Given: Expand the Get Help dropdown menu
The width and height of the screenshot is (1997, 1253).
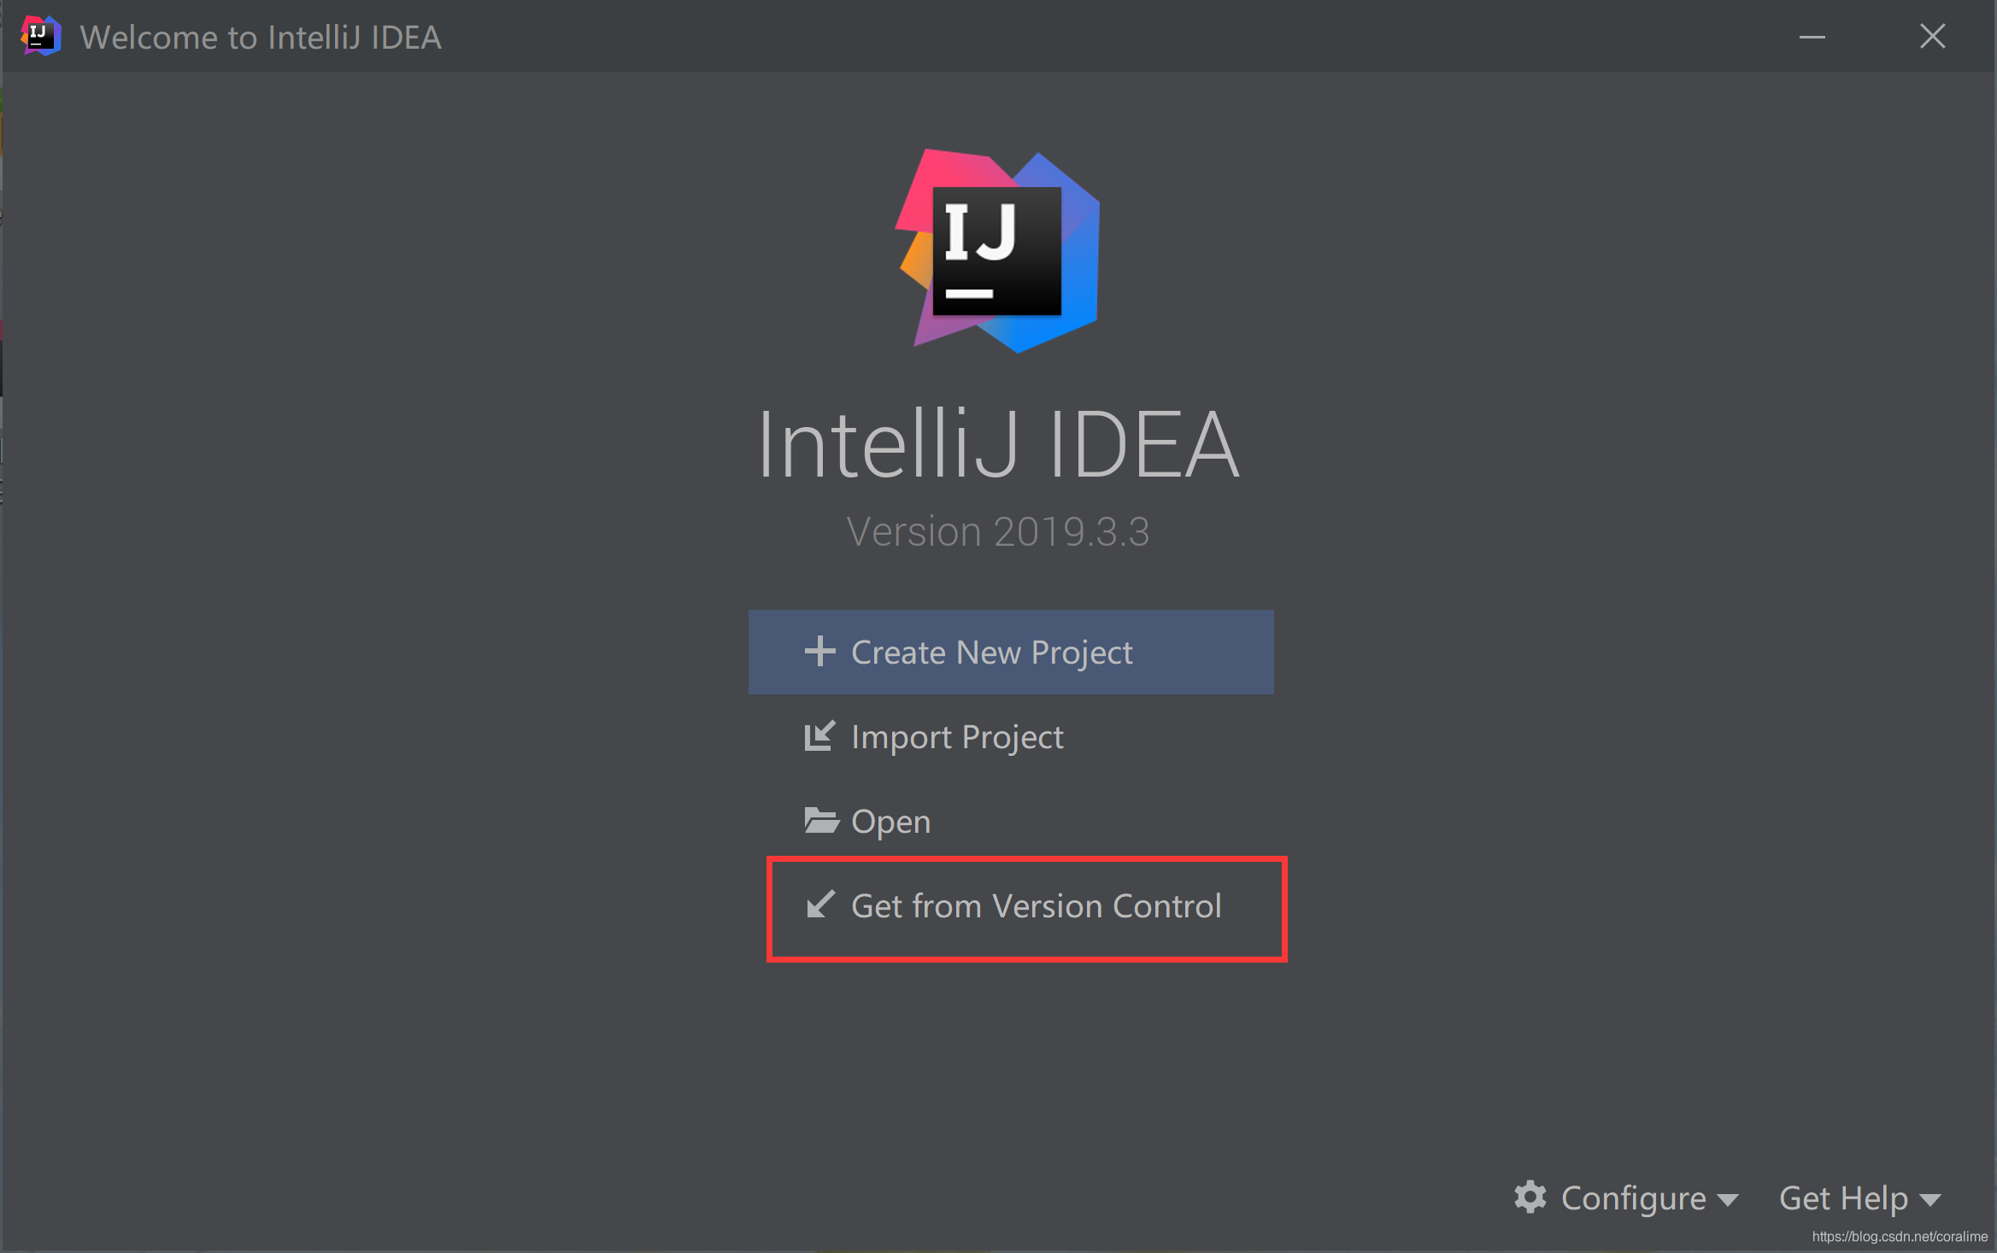Looking at the screenshot, I should click(1860, 1197).
